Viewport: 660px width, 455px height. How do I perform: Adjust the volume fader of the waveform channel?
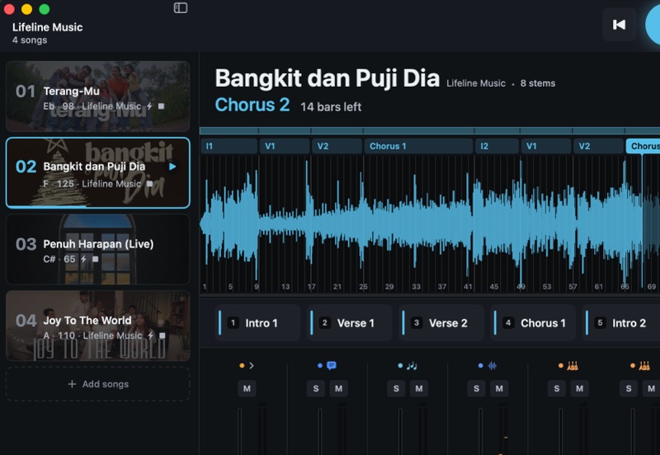click(480, 430)
